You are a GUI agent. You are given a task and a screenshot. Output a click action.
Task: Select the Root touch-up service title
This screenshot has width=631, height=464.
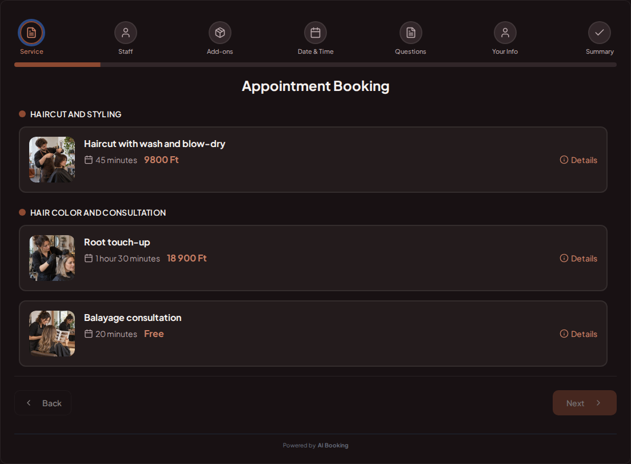pyautogui.click(x=117, y=242)
